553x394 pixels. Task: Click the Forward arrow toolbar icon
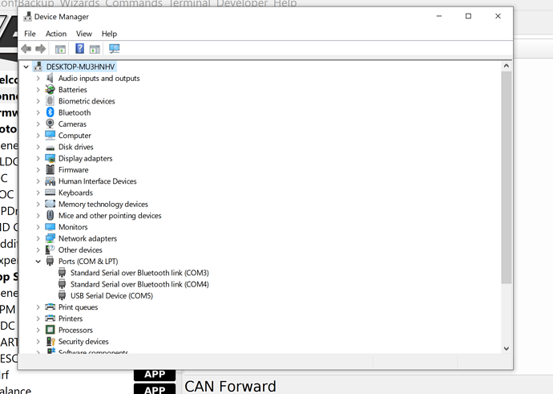coord(41,49)
